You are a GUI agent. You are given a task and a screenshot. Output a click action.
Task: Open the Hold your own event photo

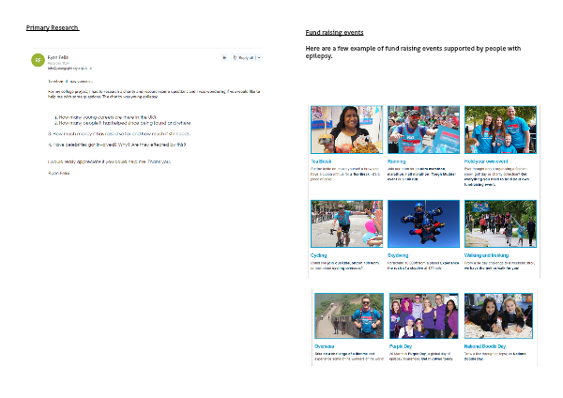coord(499,130)
